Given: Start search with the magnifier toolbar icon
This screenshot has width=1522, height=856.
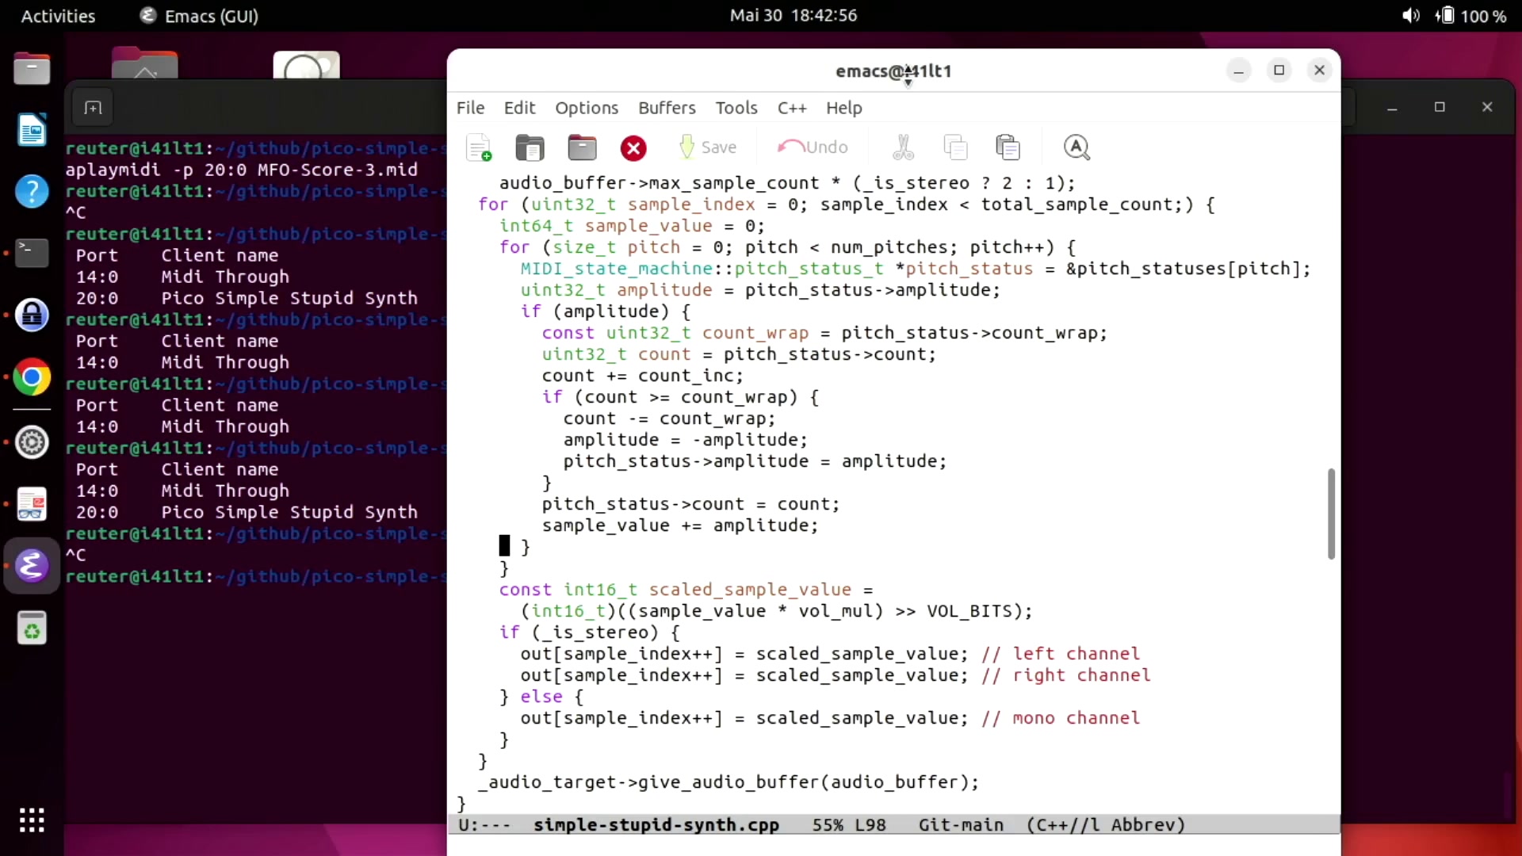Looking at the screenshot, I should pyautogui.click(x=1076, y=147).
